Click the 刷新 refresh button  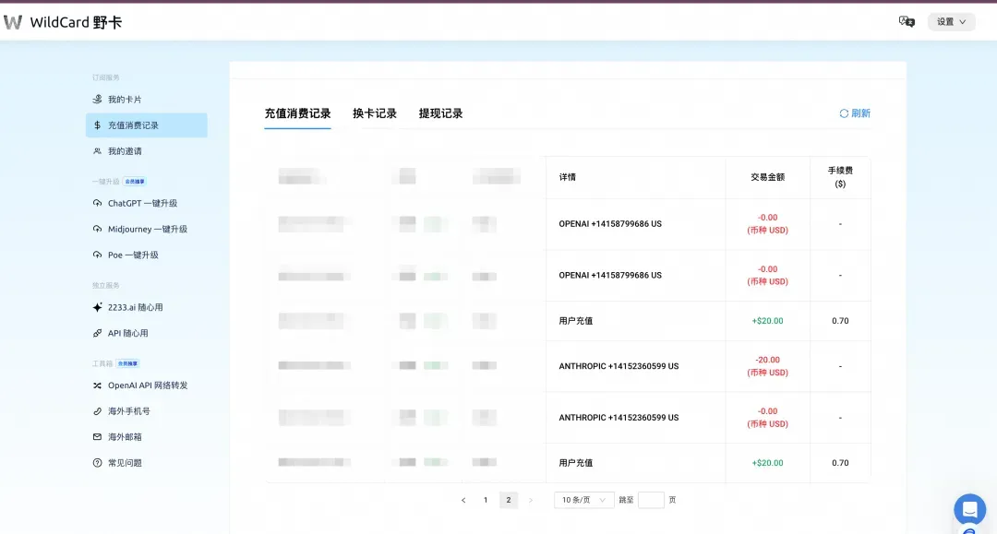click(855, 113)
